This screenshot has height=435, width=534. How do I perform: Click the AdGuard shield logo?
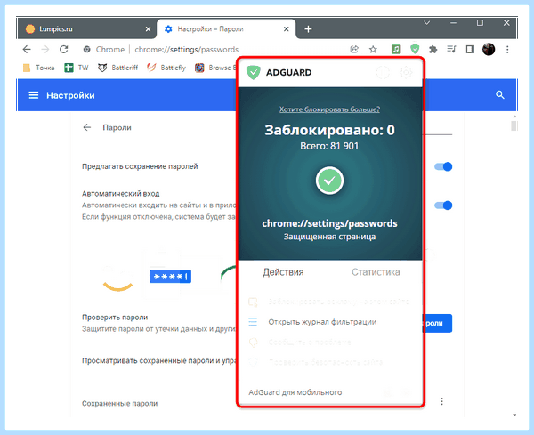pos(254,73)
